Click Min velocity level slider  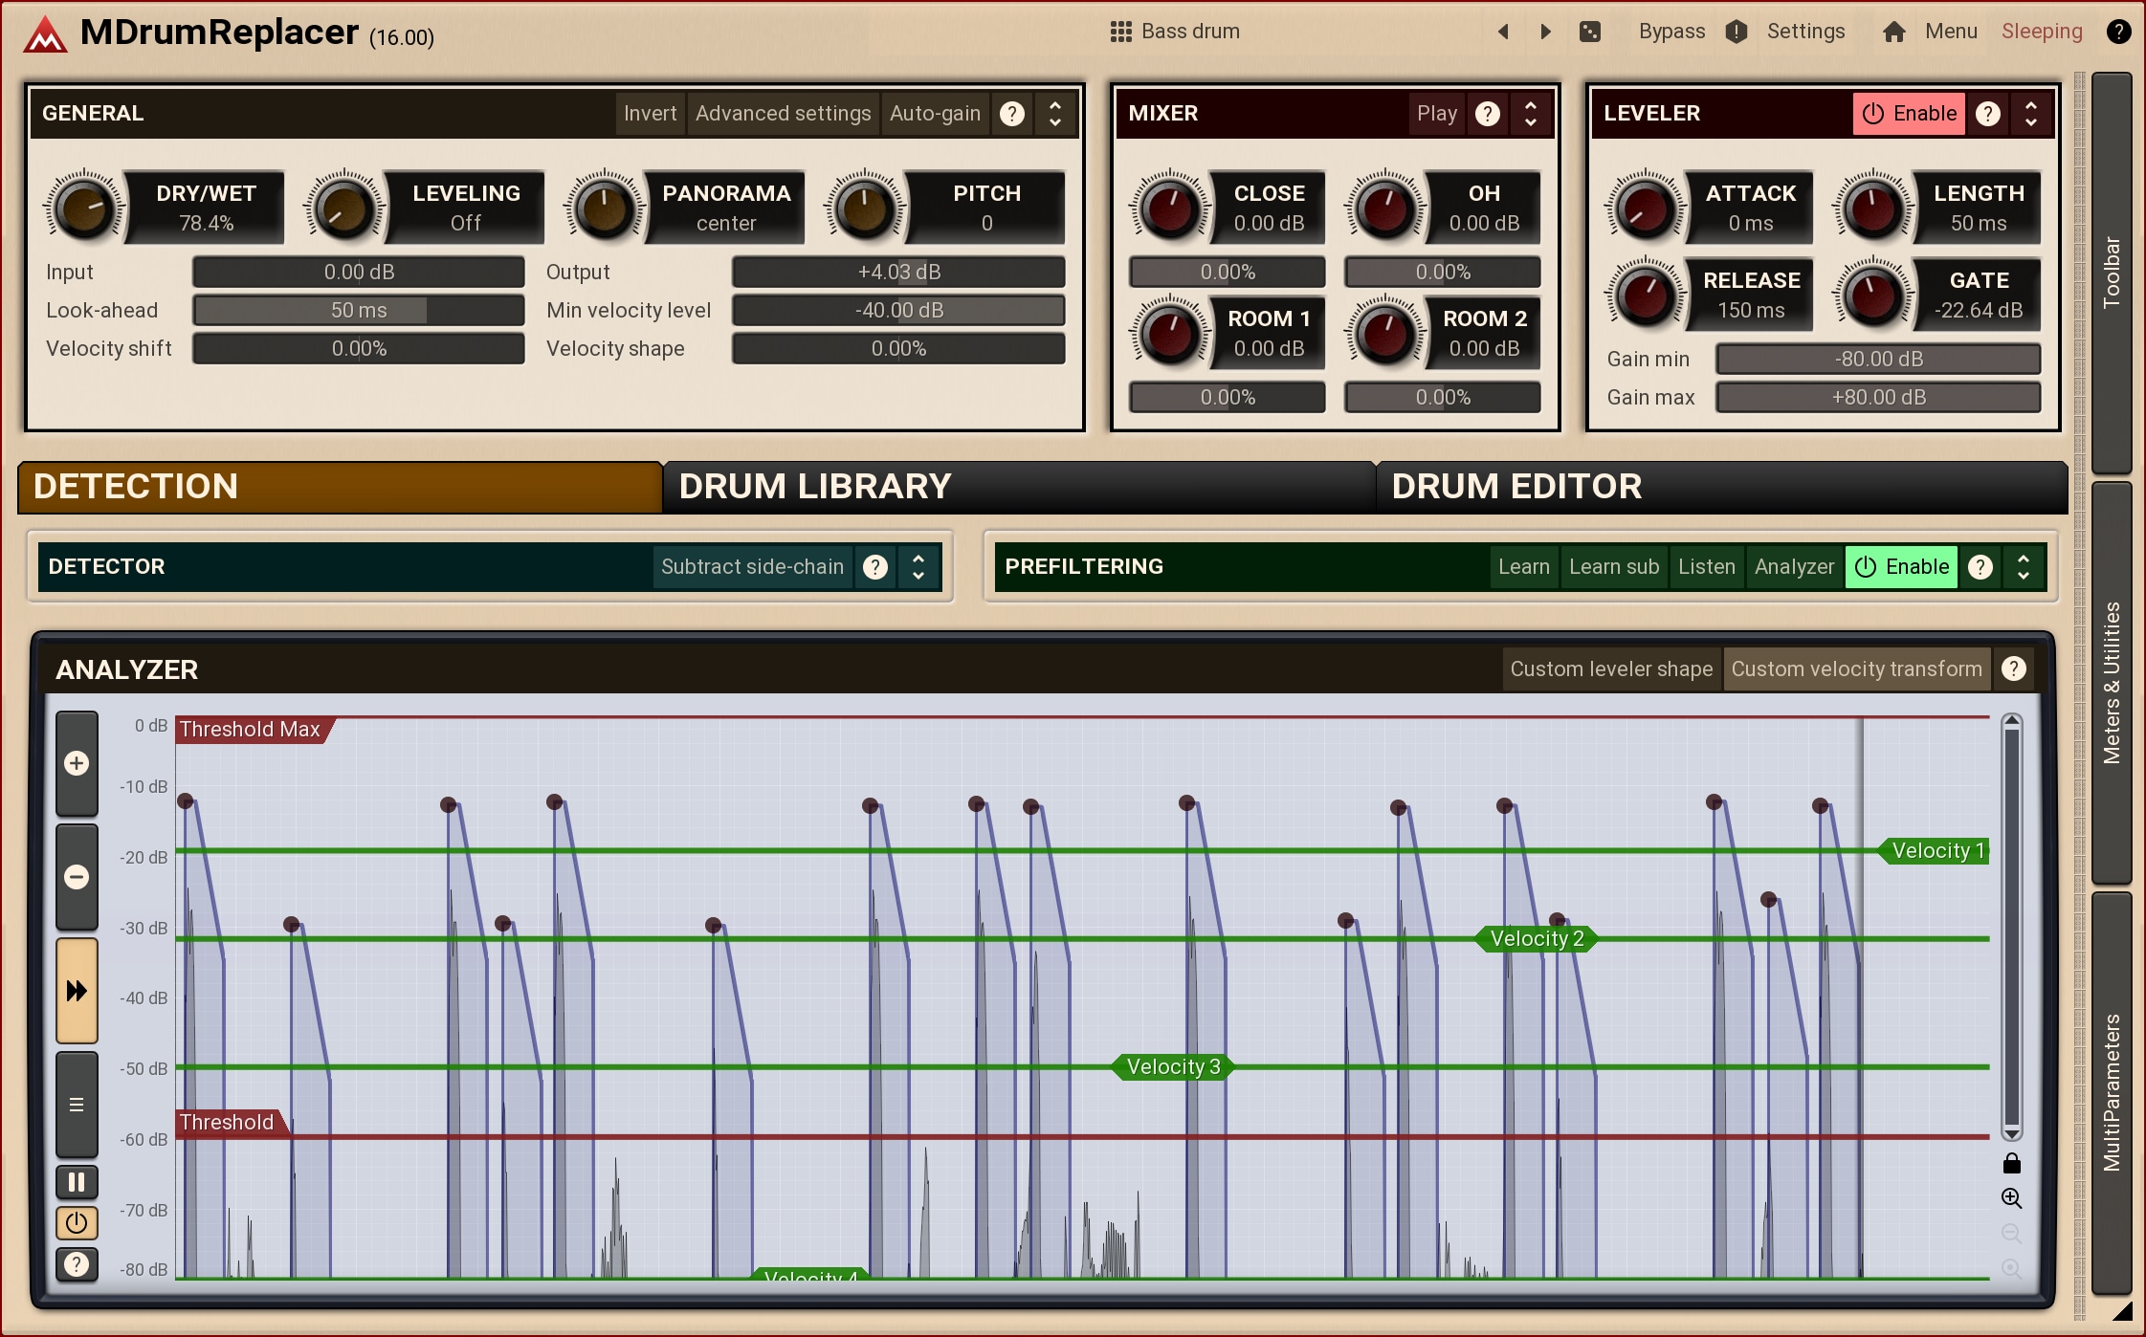coord(898,311)
